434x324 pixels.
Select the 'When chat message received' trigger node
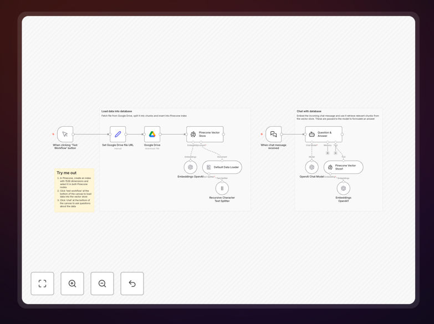273,134
